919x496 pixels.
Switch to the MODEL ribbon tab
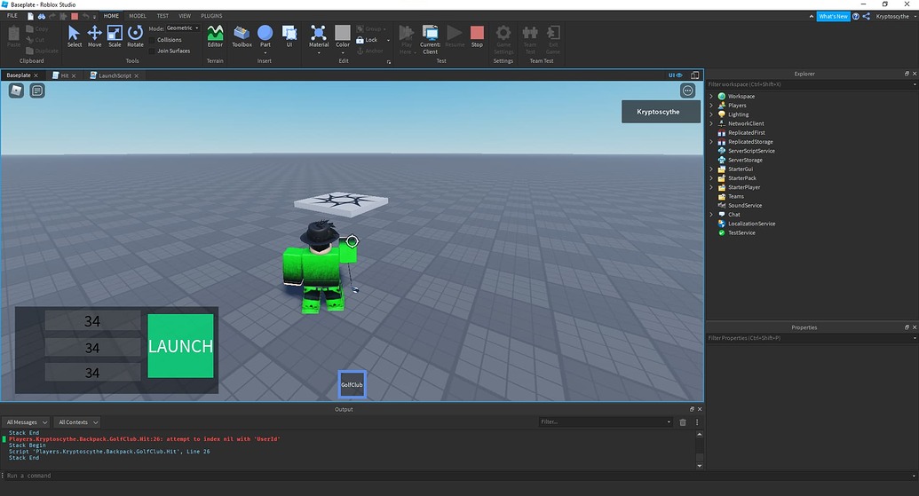138,16
